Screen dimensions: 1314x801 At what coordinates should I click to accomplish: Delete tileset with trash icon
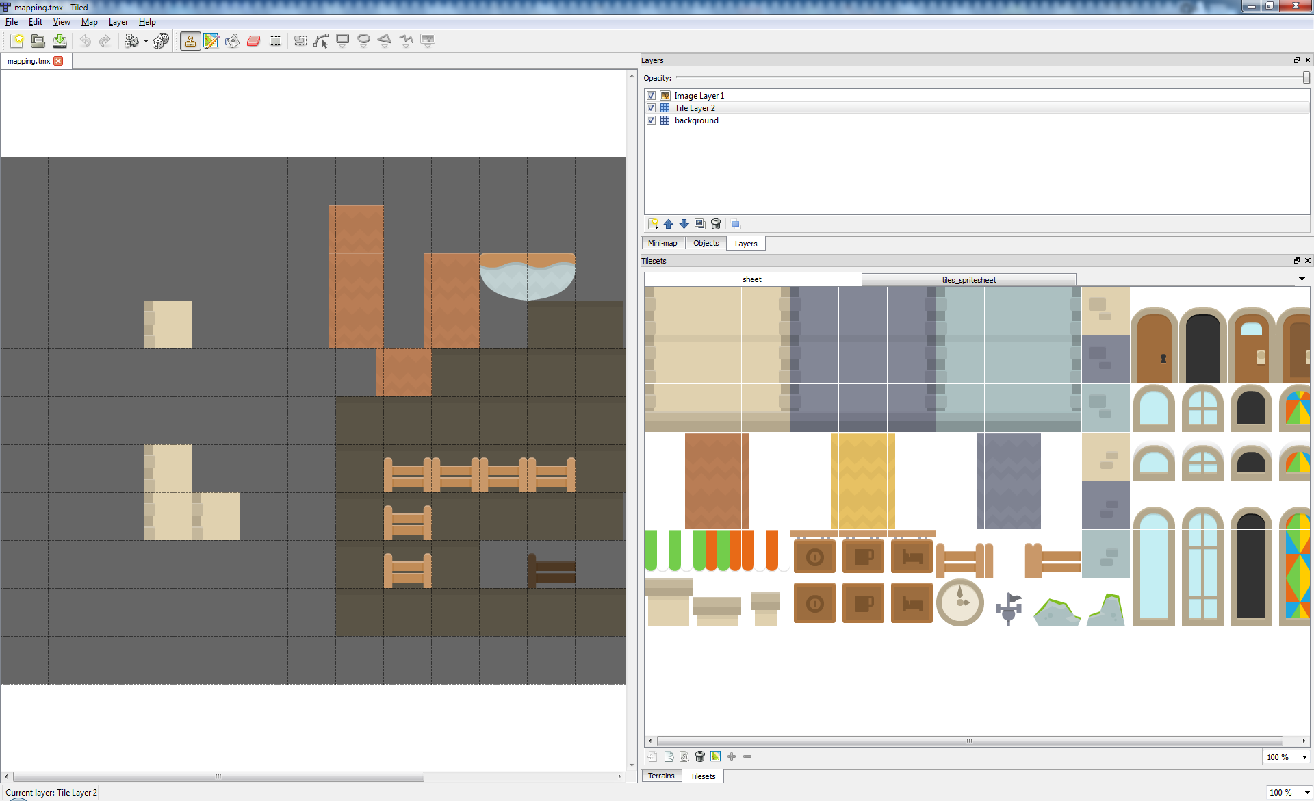(x=700, y=756)
